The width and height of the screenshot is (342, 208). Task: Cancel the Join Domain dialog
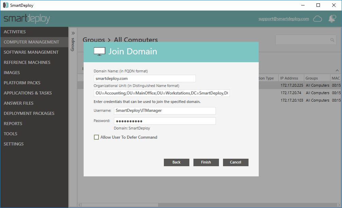[x=236, y=162]
